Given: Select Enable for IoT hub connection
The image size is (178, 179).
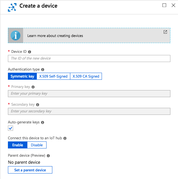Looking at the screenshot, I should pyautogui.click(x=18, y=145).
